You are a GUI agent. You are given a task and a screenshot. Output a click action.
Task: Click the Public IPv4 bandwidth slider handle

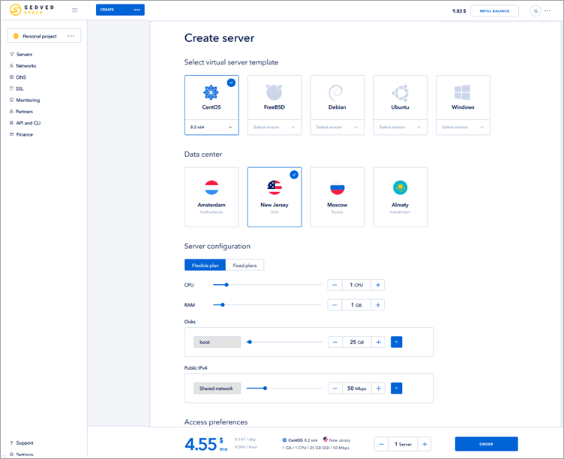[x=265, y=388]
